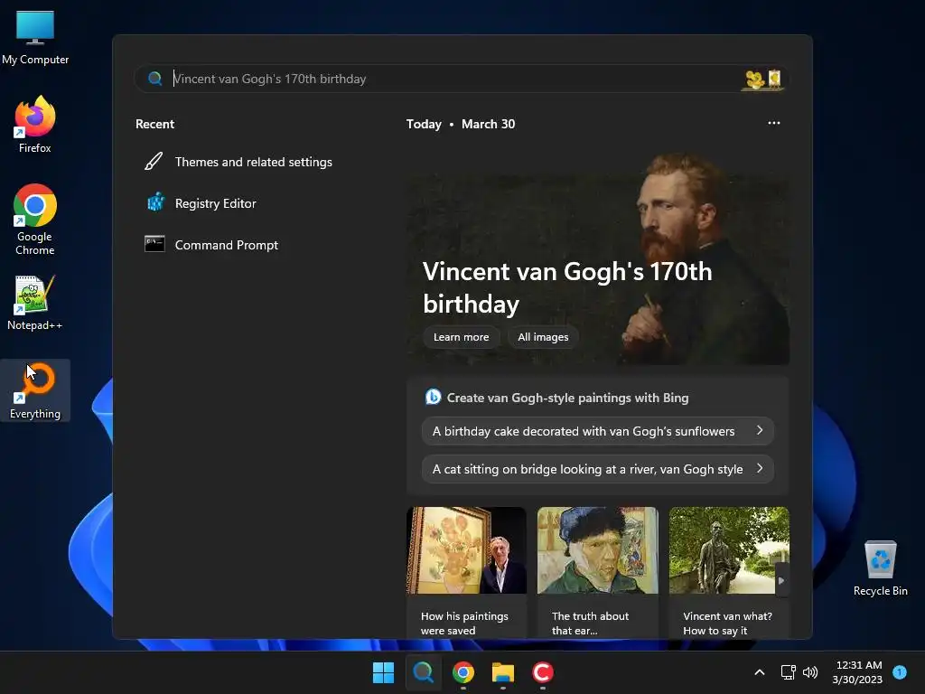Image resolution: width=925 pixels, height=694 pixels.
Task: Click the Recent heading
Action: 154,124
